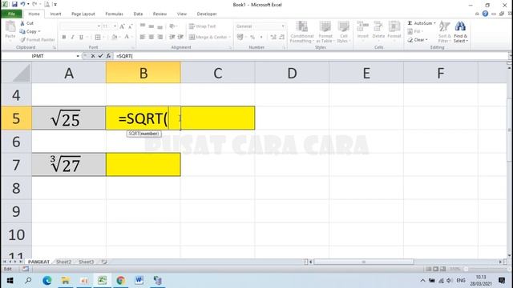Open the General number format dropdown
Viewport: 513px width, 288px height.
point(283,26)
